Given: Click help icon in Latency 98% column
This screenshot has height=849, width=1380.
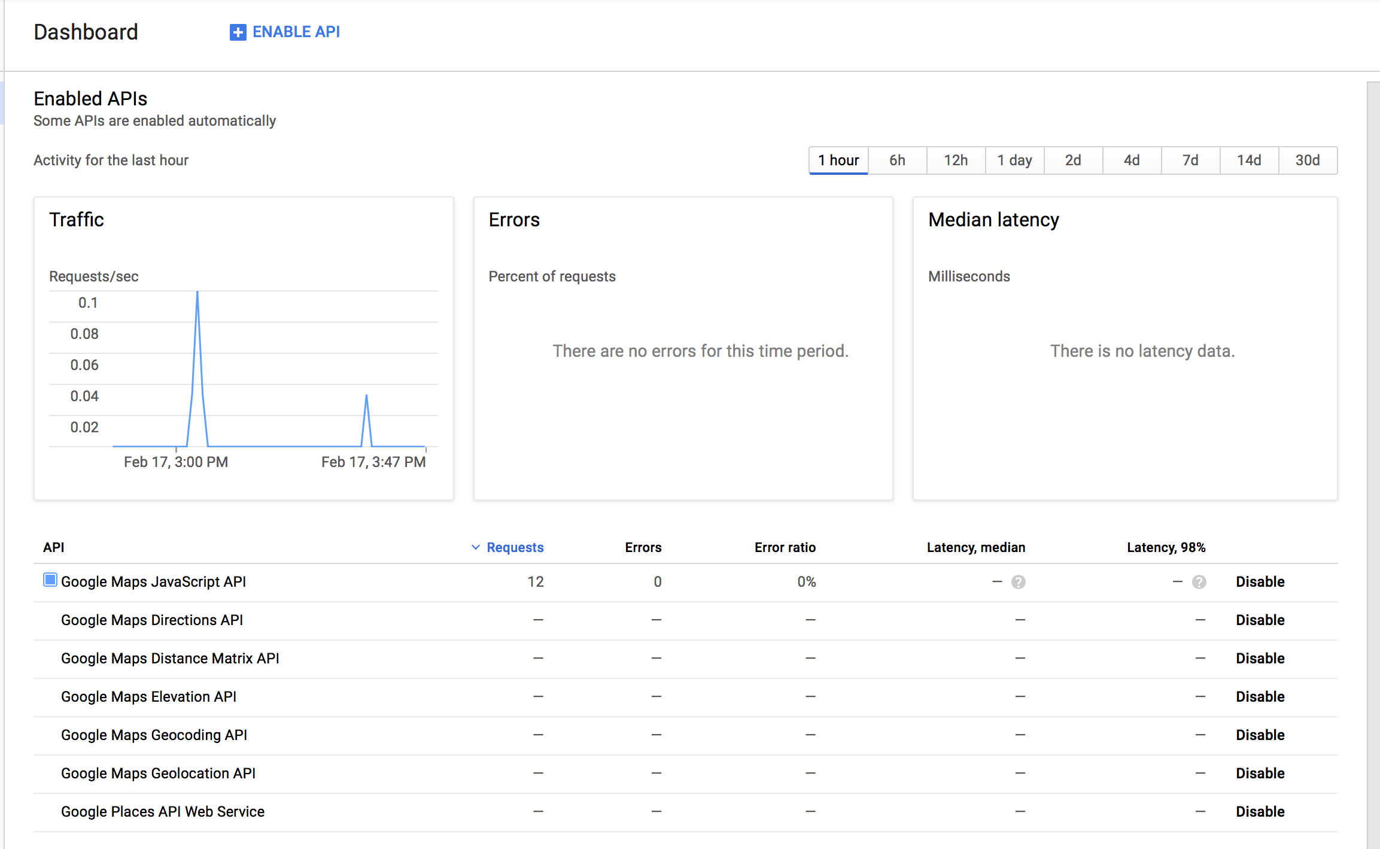Looking at the screenshot, I should [1199, 582].
